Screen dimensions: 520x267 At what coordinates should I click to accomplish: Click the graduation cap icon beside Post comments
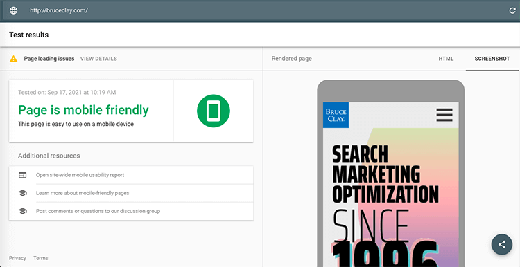(x=23, y=211)
